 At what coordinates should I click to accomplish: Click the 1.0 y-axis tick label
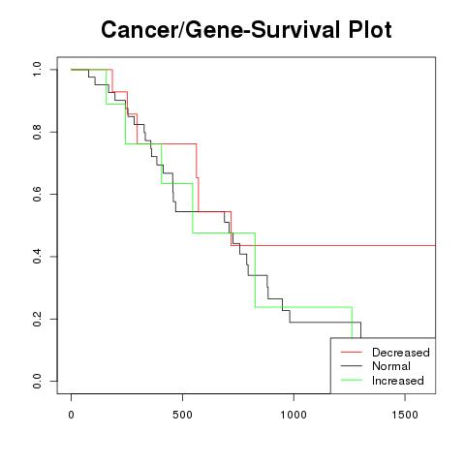[37, 70]
